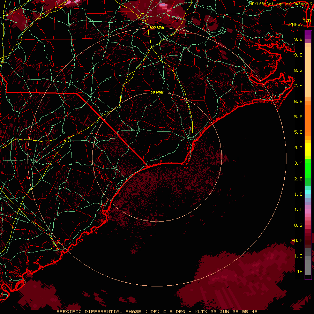Click the 5.8 scale value

pyautogui.click(x=298, y=117)
